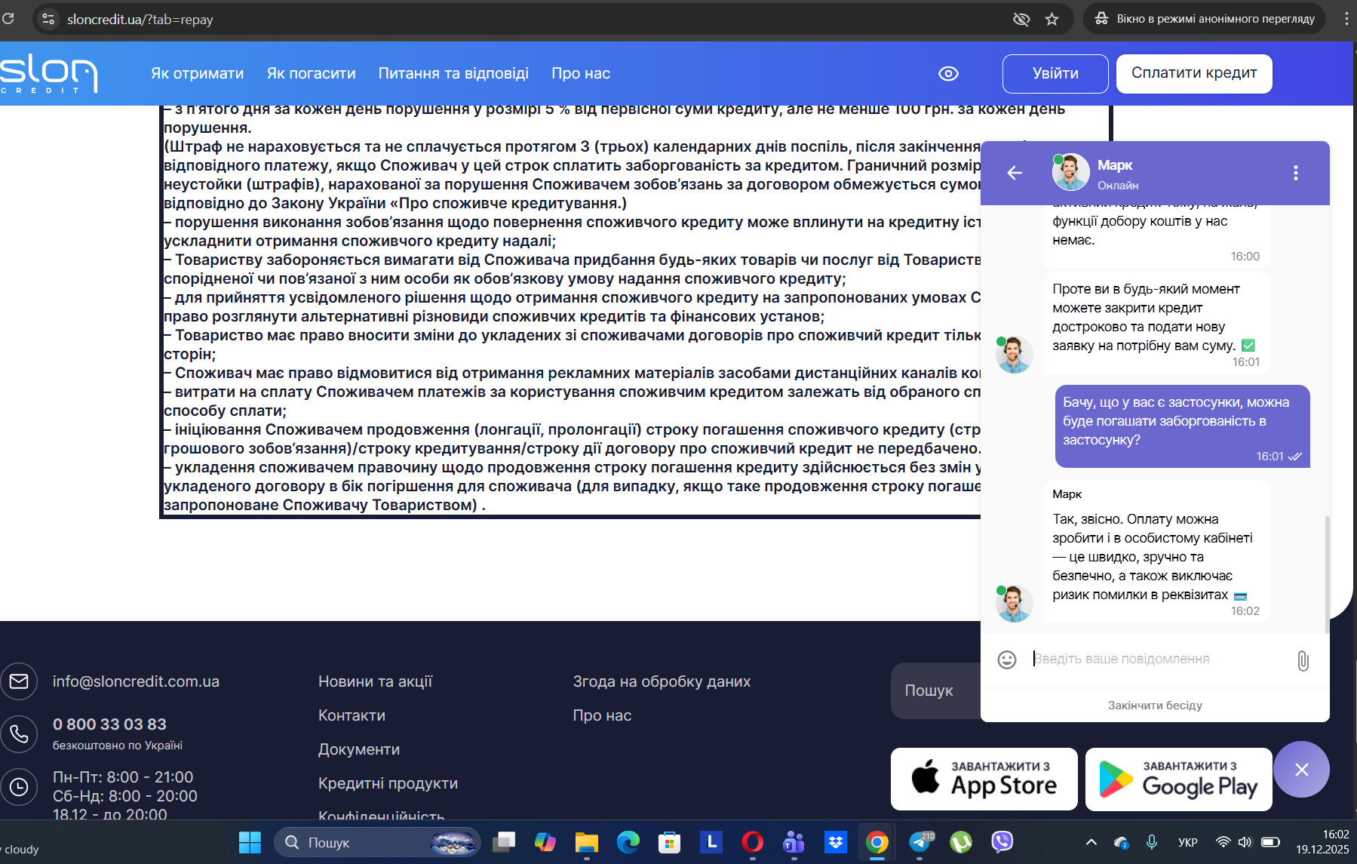Open the Новини та акції footer link
1357x864 pixels.
point(376,681)
